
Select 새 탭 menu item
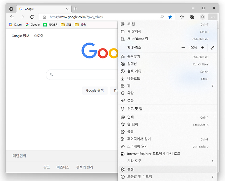point(167,24)
